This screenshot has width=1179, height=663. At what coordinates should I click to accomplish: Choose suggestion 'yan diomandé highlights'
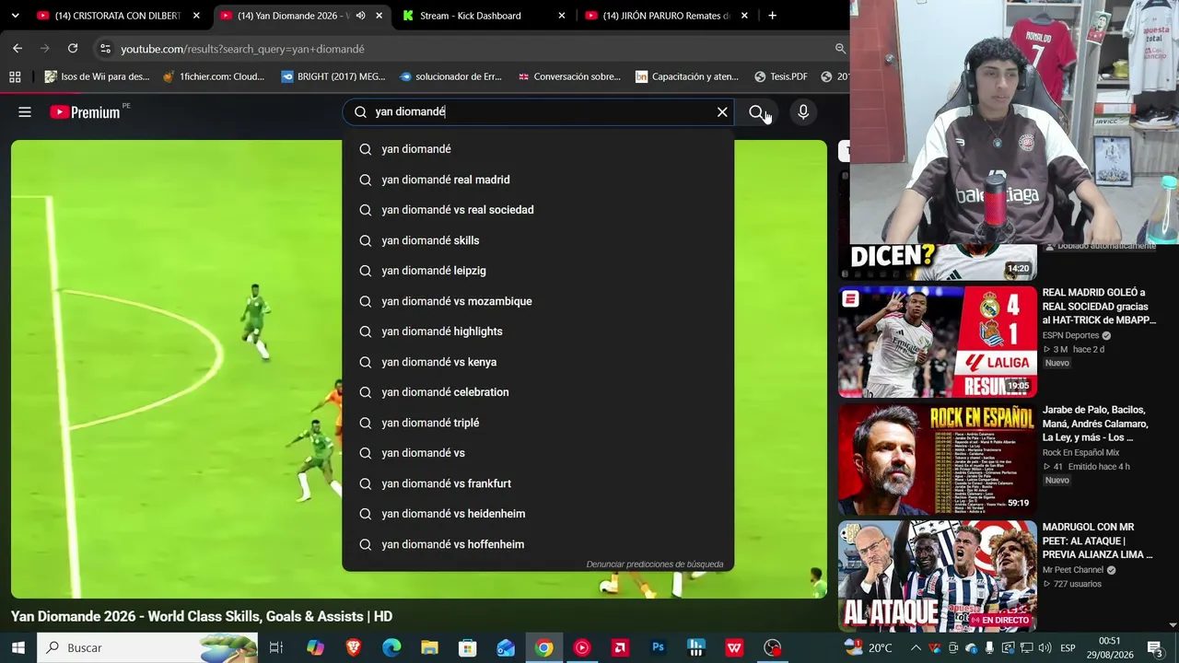(x=538, y=331)
